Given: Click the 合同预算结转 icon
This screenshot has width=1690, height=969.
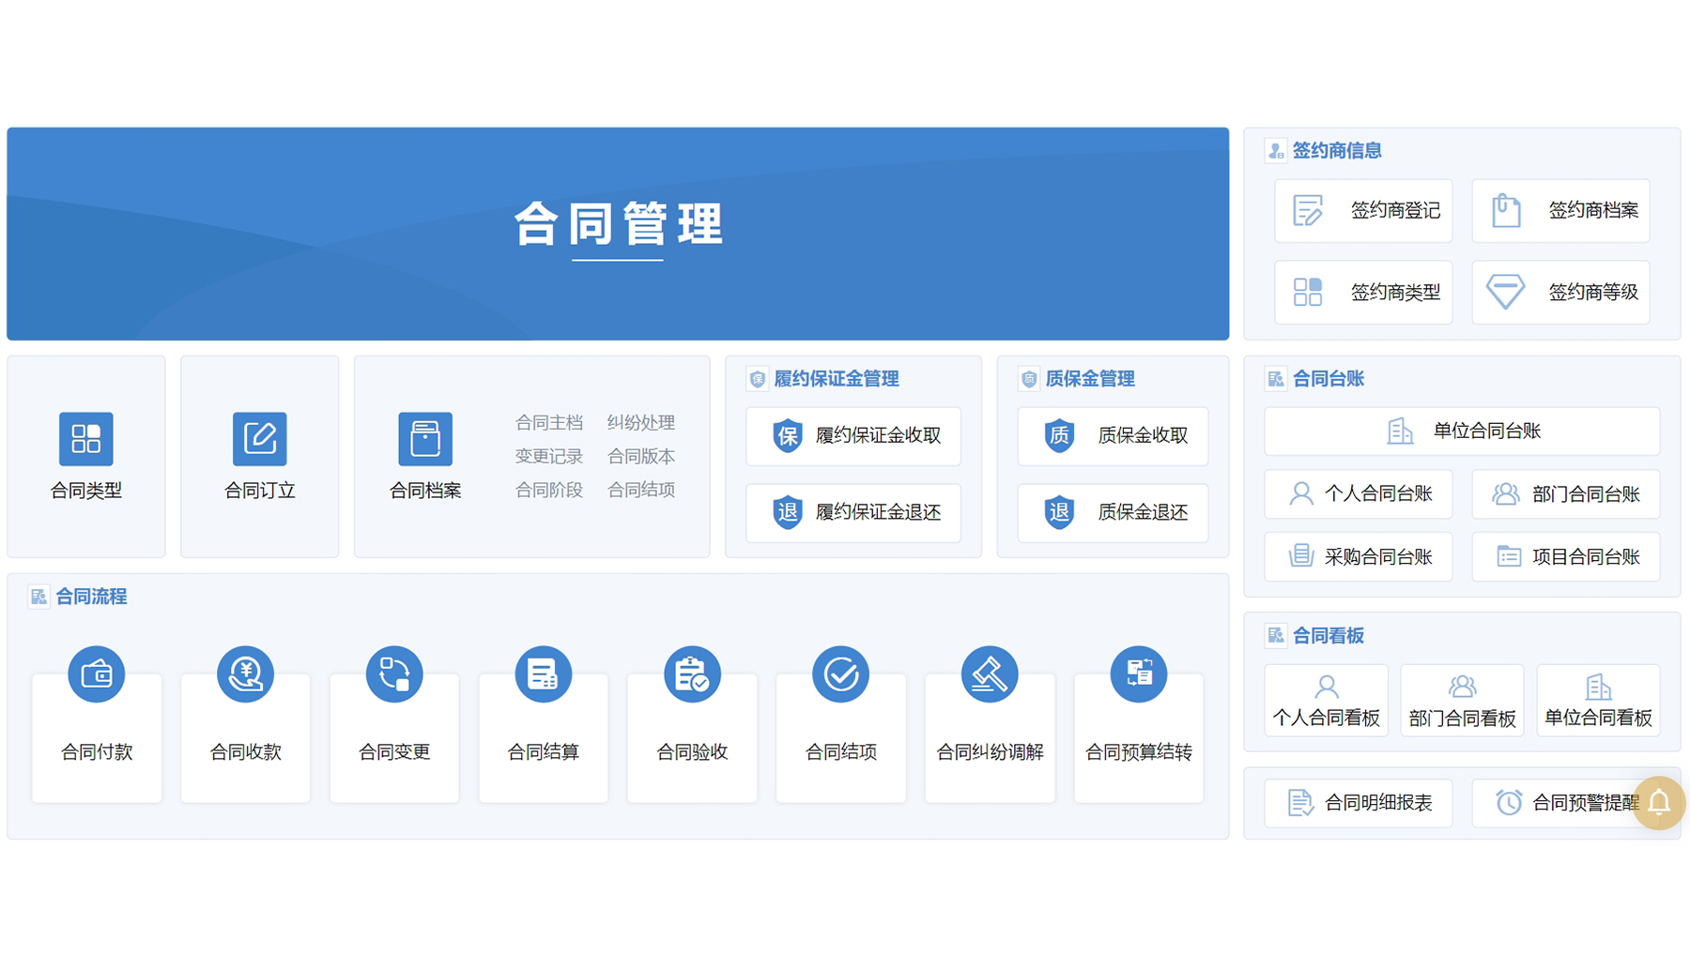Looking at the screenshot, I should [x=1139, y=674].
